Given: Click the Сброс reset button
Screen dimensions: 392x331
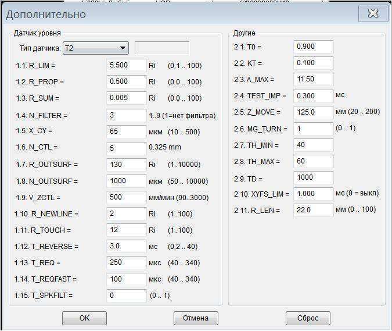Looking at the screenshot, I should [308, 318].
